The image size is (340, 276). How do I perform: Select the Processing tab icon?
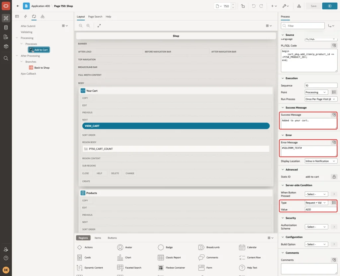(x=34, y=17)
